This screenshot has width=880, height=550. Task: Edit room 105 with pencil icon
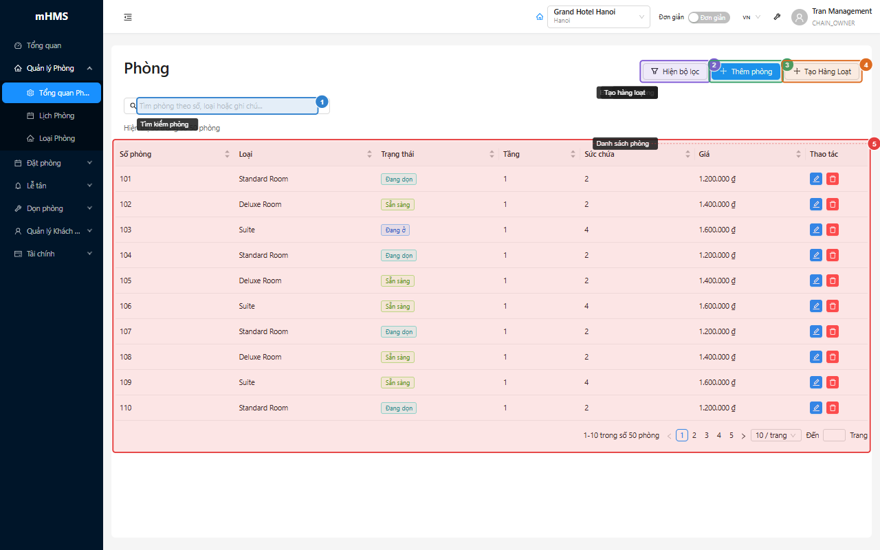click(x=816, y=280)
